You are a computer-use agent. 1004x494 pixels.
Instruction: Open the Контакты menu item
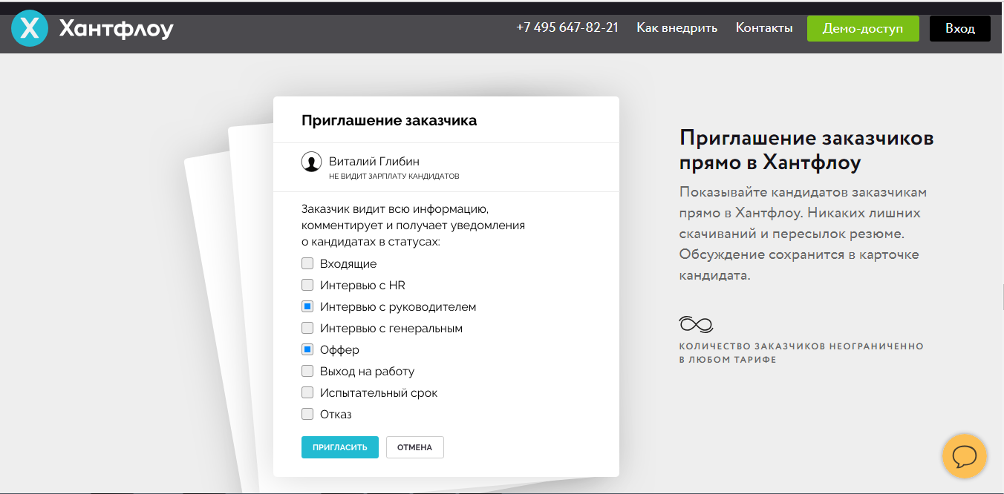pyautogui.click(x=764, y=28)
